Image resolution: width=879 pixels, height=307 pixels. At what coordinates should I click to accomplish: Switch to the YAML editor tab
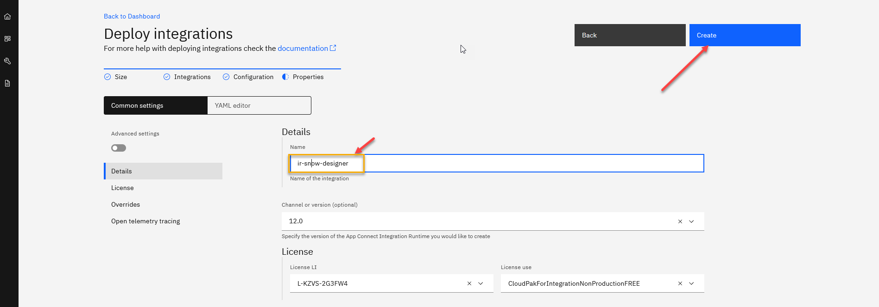click(x=259, y=105)
